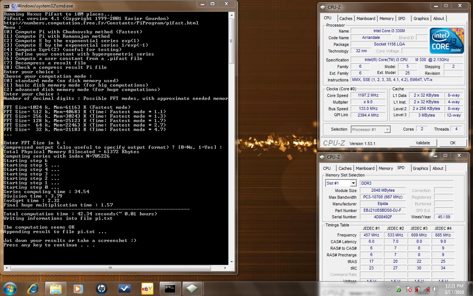The width and height of the screenshot is (473, 296).
Task: Open Memory tab in upper CPU-Z window
Action: [x=387, y=18]
